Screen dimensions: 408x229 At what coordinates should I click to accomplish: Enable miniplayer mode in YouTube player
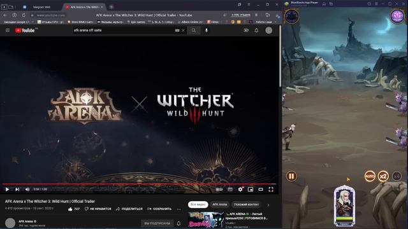click(251, 190)
